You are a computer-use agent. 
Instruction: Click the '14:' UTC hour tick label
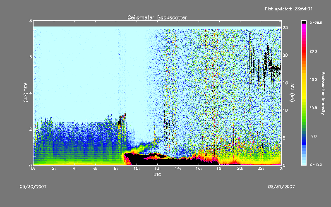click(x=178, y=168)
